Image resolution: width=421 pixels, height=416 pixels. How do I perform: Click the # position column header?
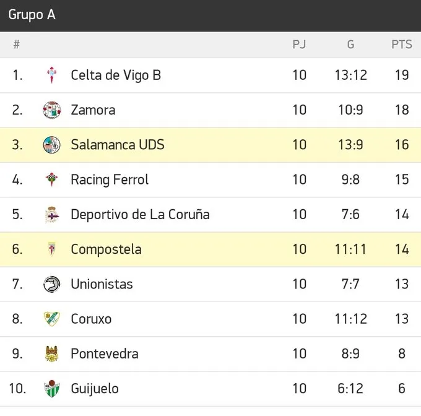point(17,45)
